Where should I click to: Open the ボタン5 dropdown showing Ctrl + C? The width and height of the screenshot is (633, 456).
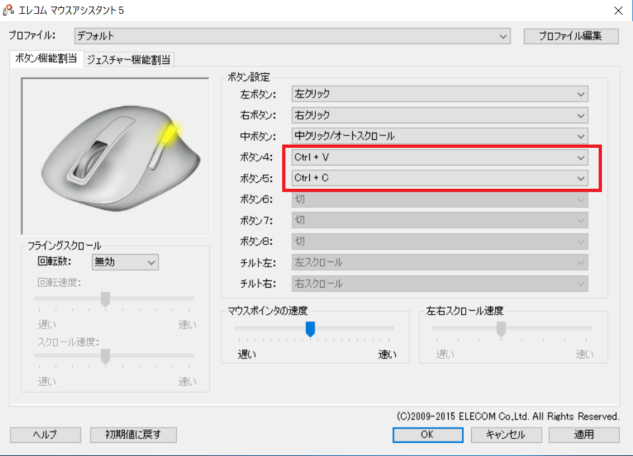(x=439, y=178)
